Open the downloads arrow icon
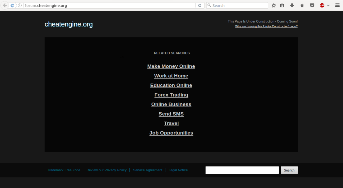Viewport: 343px width, 188px height. (292, 5)
